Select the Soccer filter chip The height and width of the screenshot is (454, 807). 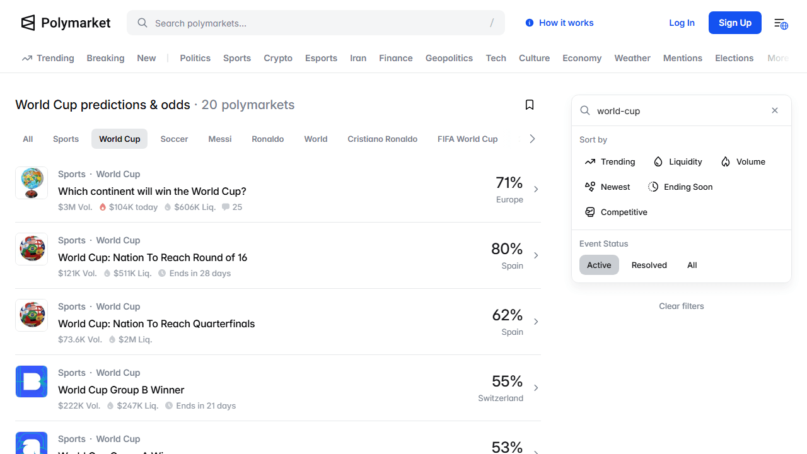[x=174, y=139]
